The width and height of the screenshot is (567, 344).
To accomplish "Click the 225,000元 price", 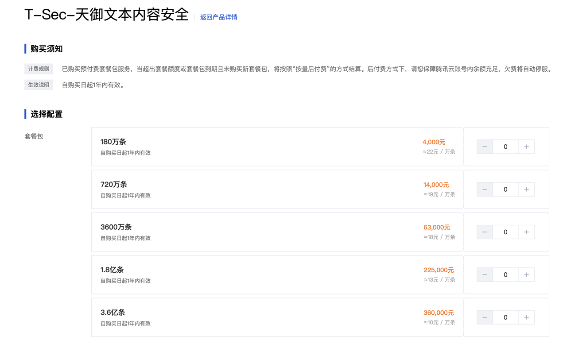I will click(439, 270).
